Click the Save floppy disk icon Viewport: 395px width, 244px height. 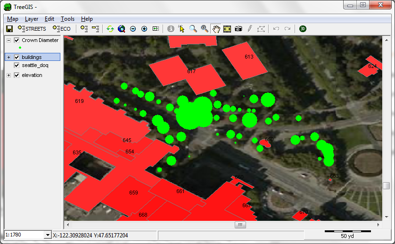tap(9, 29)
